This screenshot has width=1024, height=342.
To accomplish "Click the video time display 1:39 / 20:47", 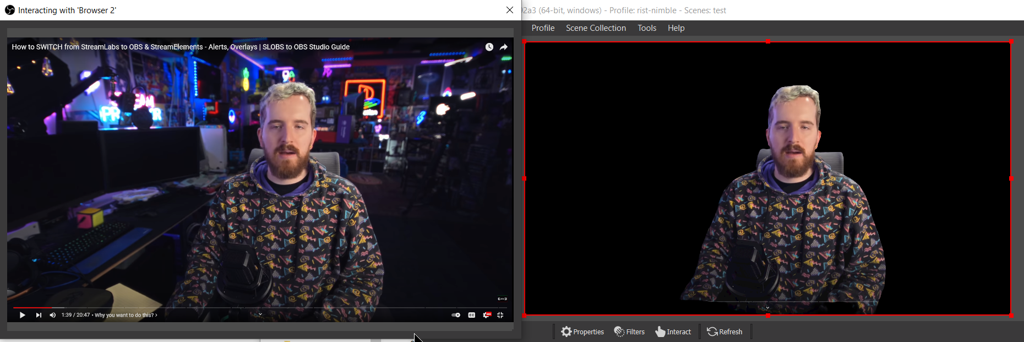I will [x=75, y=315].
